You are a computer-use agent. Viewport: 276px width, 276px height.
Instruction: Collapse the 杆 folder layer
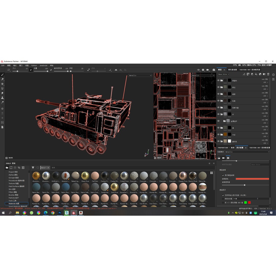[x=222, y=114]
